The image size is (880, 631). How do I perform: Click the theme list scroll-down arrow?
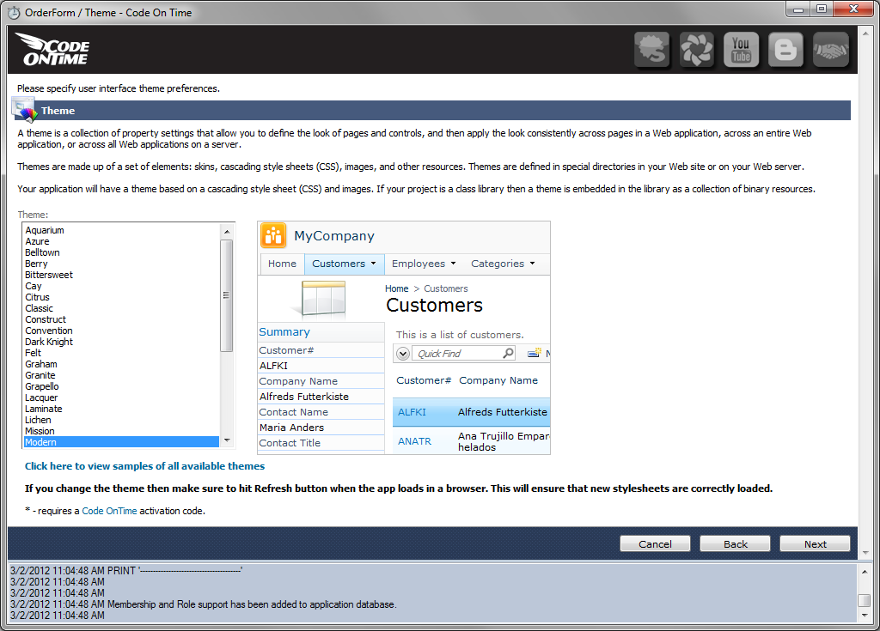[227, 440]
